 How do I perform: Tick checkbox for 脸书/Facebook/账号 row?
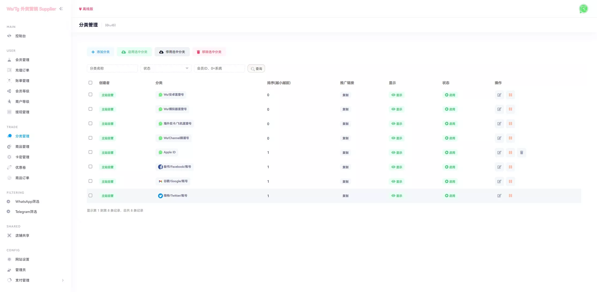[x=90, y=167]
